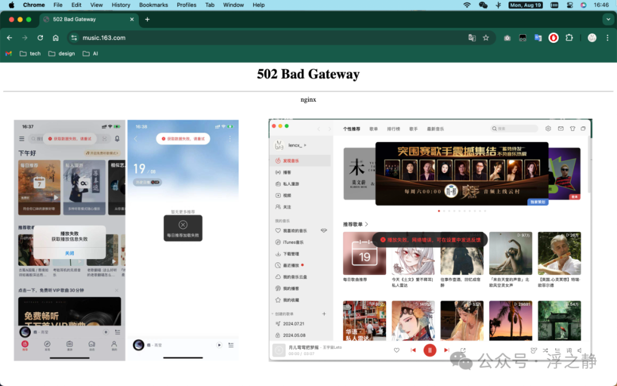Switch to 歌单 tab in music app
Screen dimensions: 617x386
tap(374, 129)
